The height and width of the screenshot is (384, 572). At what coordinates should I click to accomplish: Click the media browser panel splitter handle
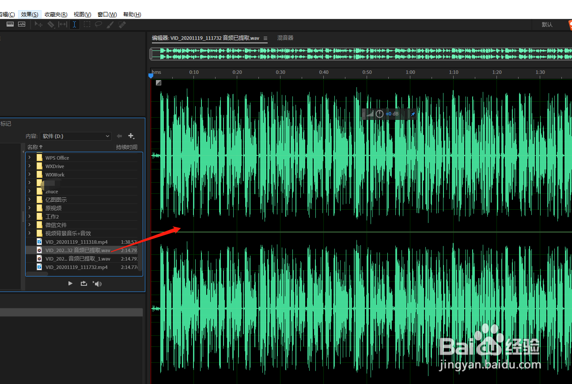click(23, 216)
